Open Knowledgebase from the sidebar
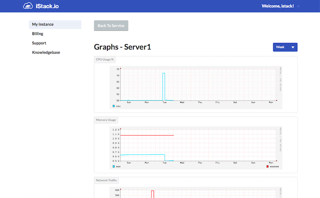Viewport: 320px width, 198px height. [x=46, y=52]
